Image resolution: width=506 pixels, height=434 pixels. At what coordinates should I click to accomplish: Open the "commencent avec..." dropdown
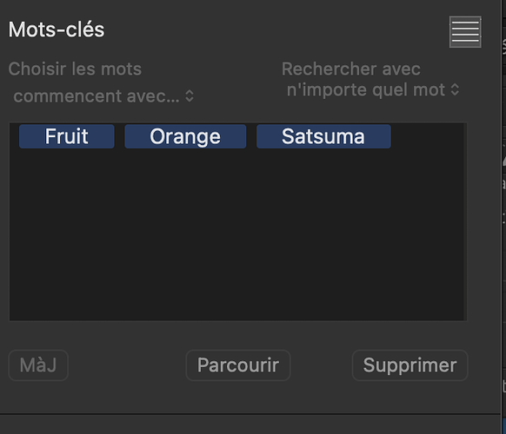coord(103,96)
